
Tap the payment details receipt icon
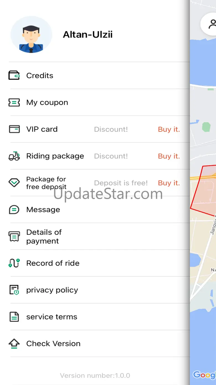14,236
